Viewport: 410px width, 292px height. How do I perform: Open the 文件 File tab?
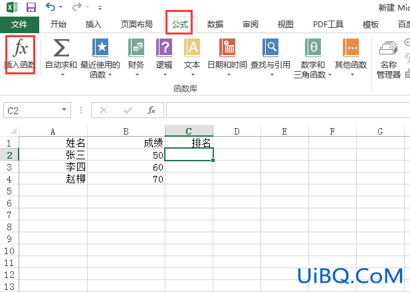point(19,25)
